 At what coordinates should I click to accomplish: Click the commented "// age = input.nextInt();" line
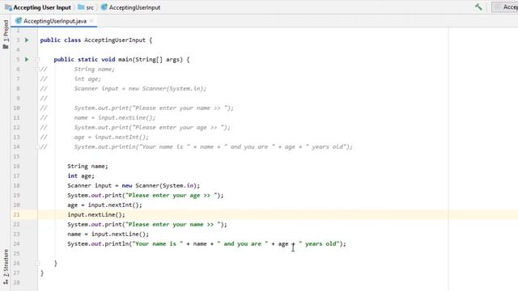(x=95, y=137)
